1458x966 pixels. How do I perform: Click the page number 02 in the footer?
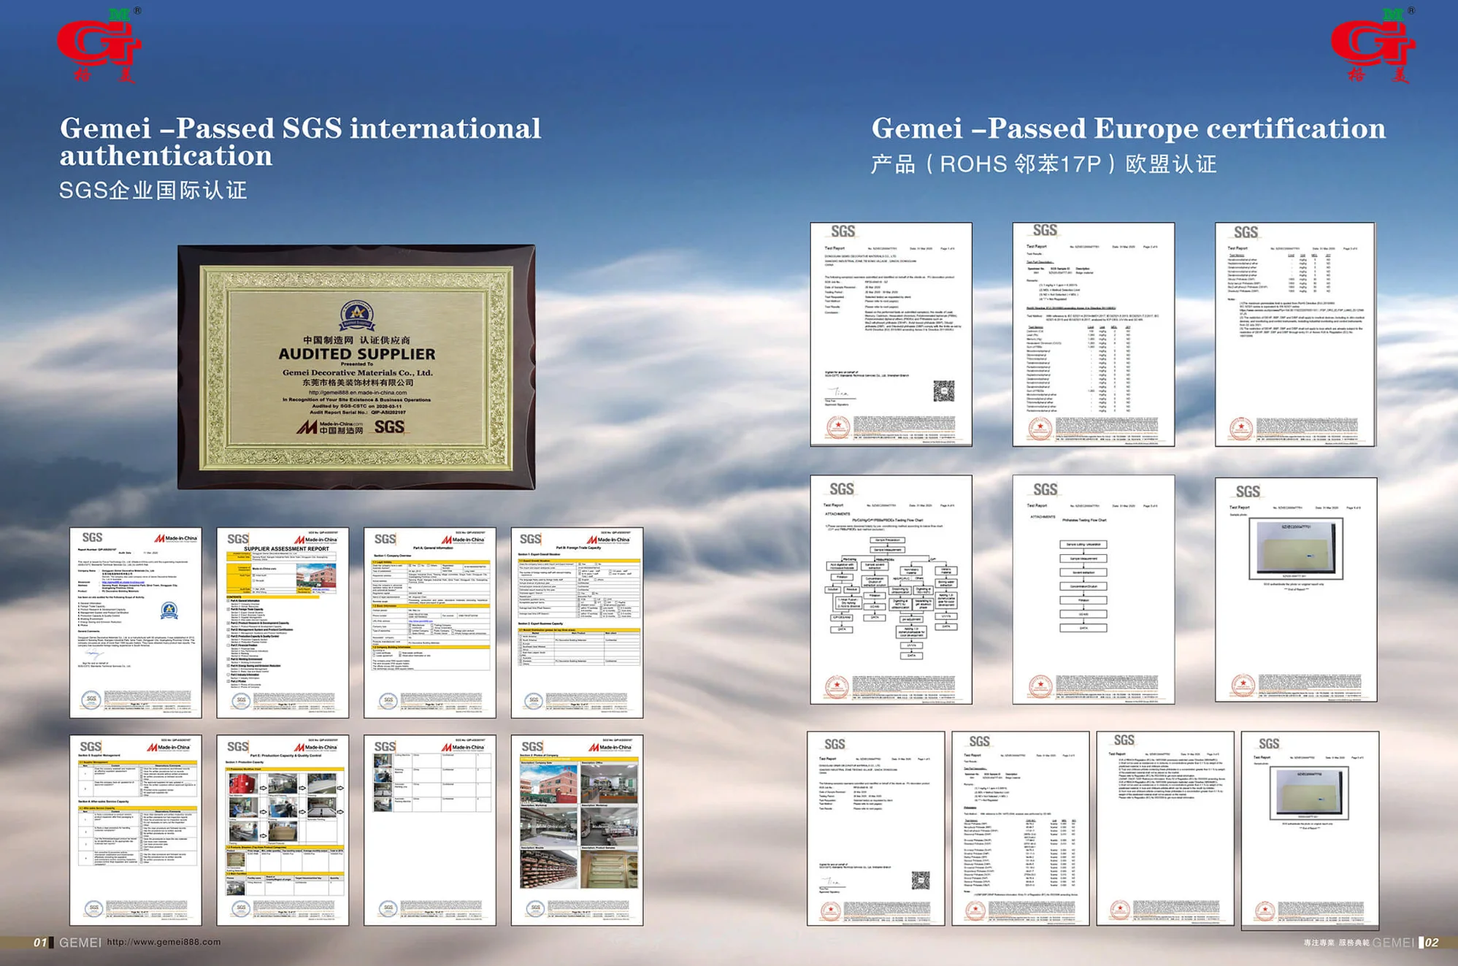point(1432,943)
